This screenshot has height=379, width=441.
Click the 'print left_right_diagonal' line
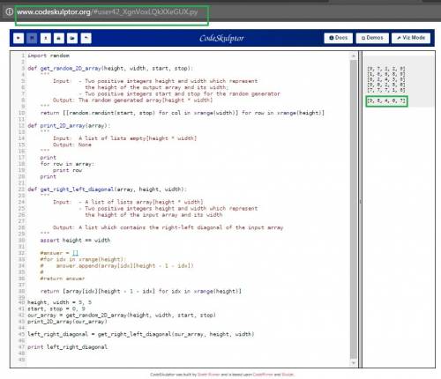67,347
